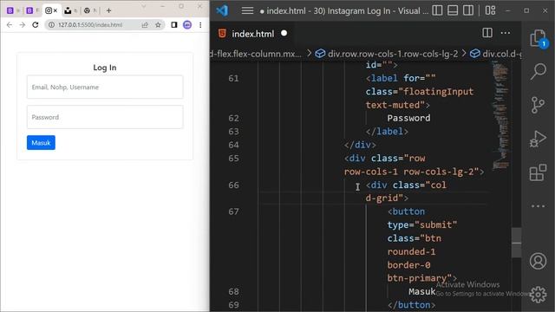The width and height of the screenshot is (555, 312).
Task: Open Customize Layout in VS Code
Action: [x=490, y=10]
